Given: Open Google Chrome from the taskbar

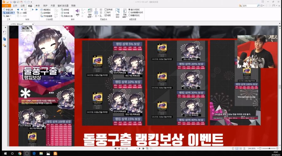Looking at the screenshot, I should pos(20,154).
